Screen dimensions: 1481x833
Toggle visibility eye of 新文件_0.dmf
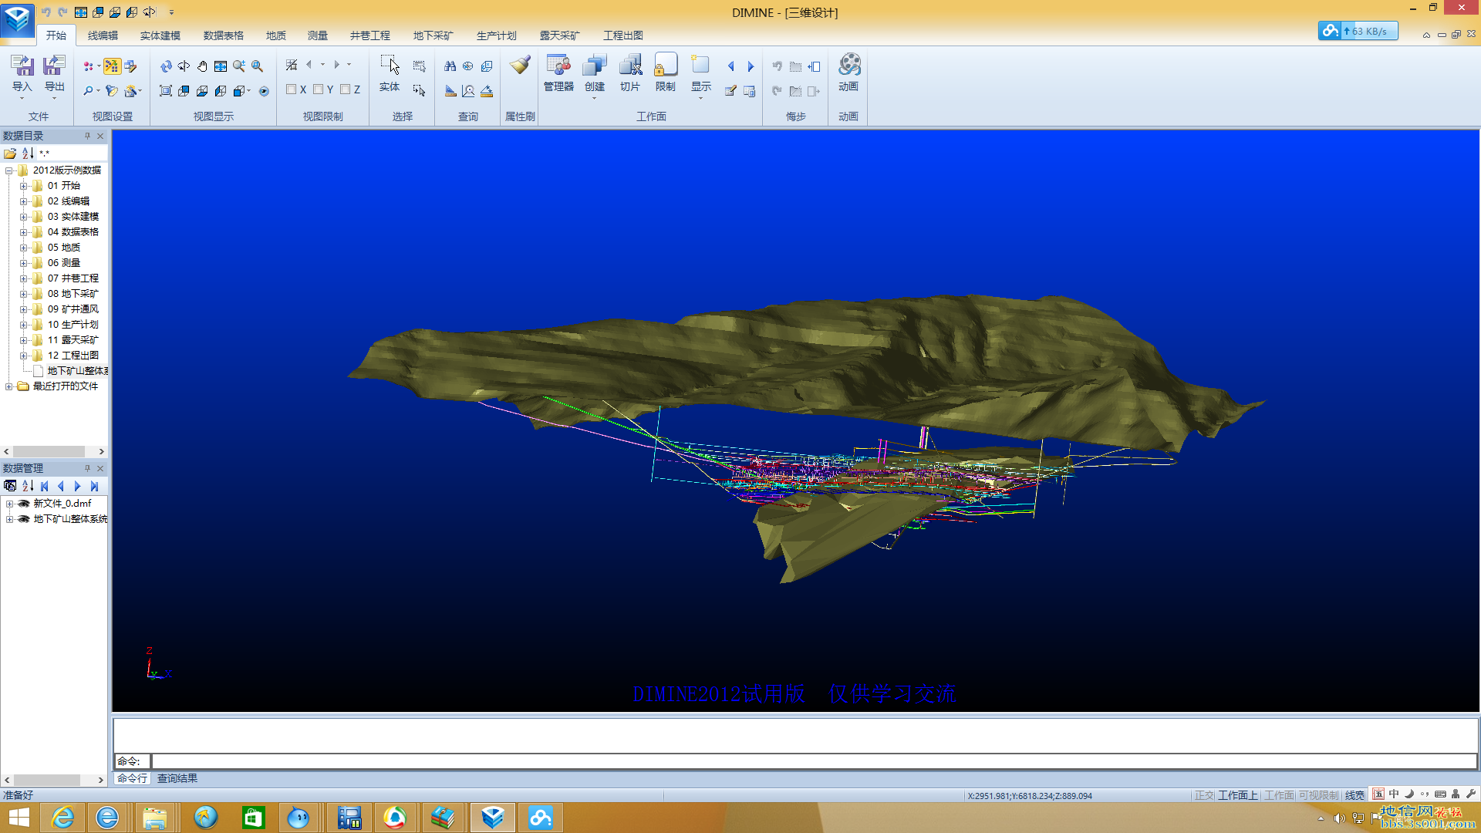pyautogui.click(x=24, y=504)
